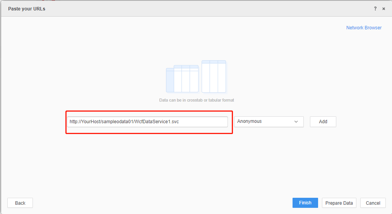Viewport: 392px width, 214px height.
Task: Click the 'Anonymous' text in the combo box
Action: (x=249, y=121)
